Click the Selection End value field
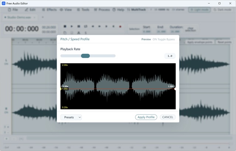Image resolution: width=236 pixels, height=151 pixels. (x=161, y=32)
